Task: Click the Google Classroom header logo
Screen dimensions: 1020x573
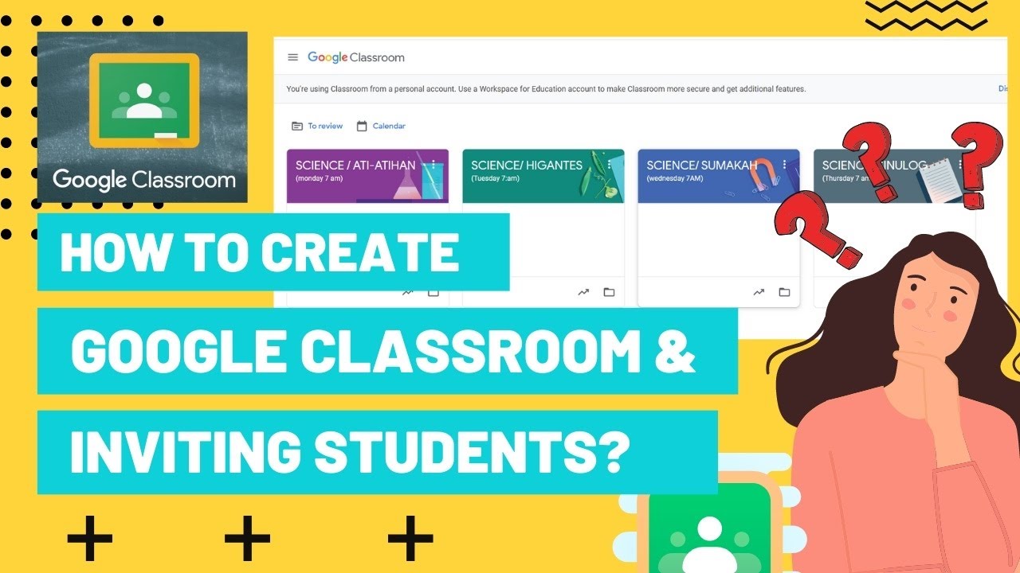Action: (x=356, y=57)
